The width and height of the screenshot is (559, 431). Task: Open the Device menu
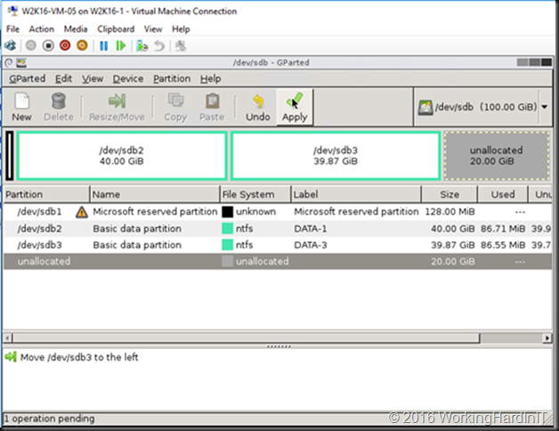click(x=128, y=78)
